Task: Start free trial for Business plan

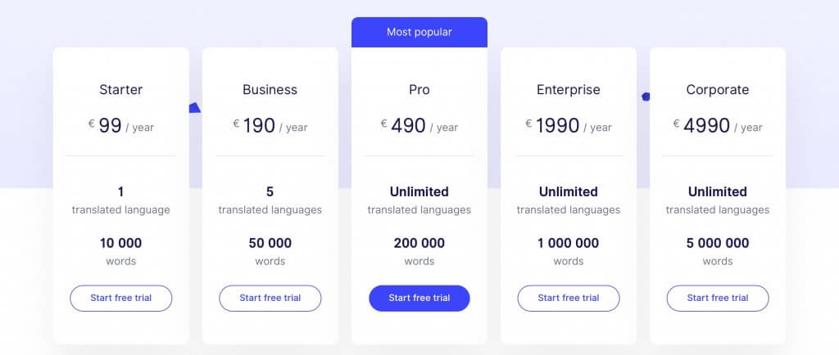Action: pyautogui.click(x=270, y=298)
